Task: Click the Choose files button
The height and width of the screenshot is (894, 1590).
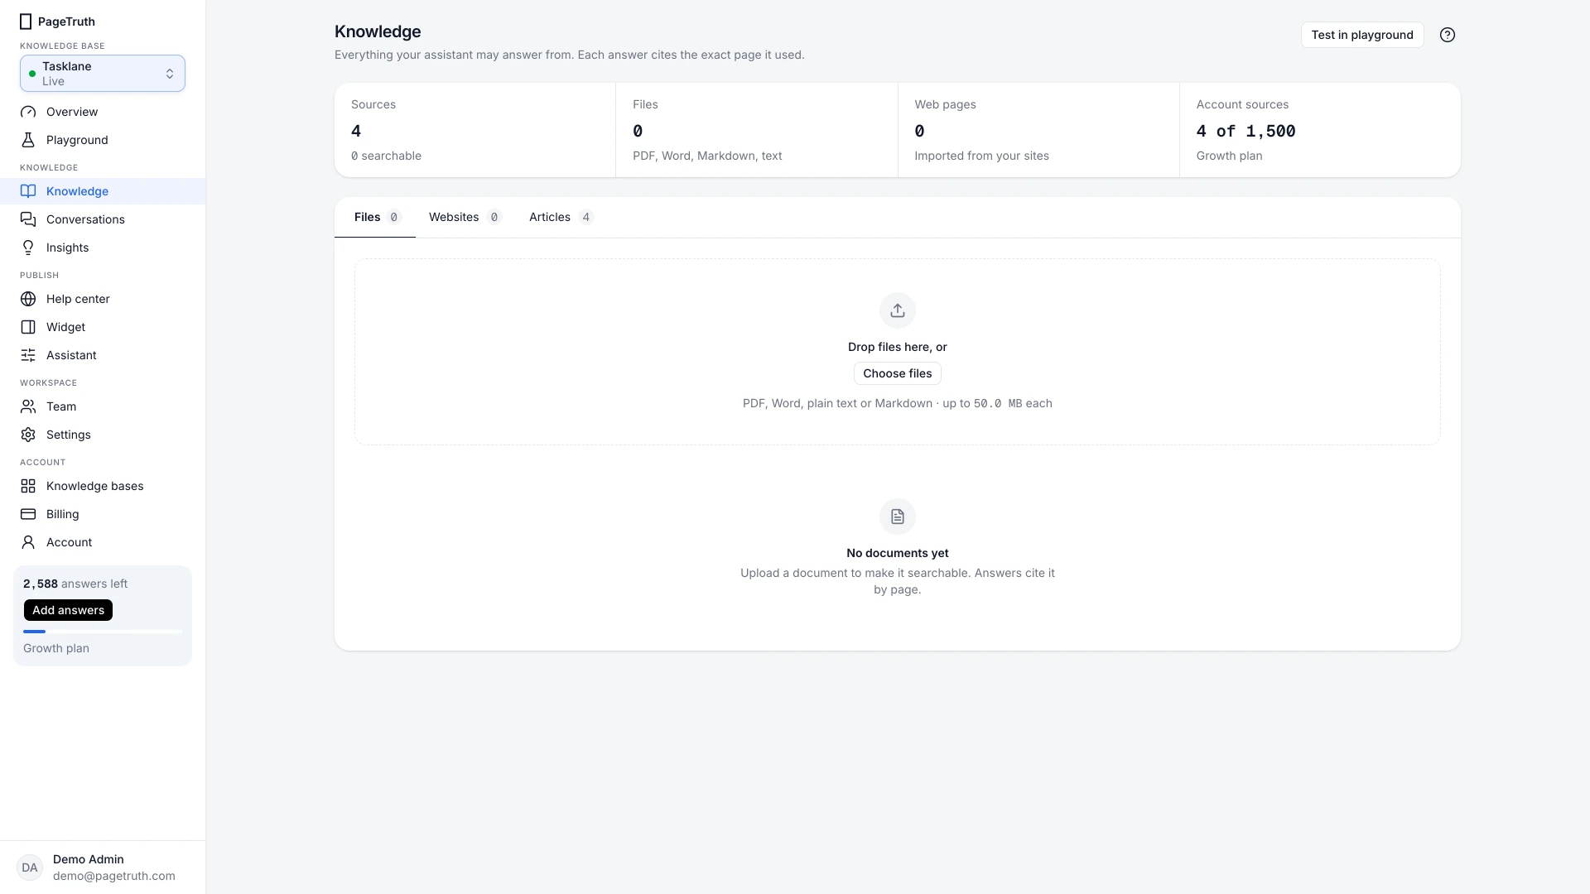Action: pos(898,373)
